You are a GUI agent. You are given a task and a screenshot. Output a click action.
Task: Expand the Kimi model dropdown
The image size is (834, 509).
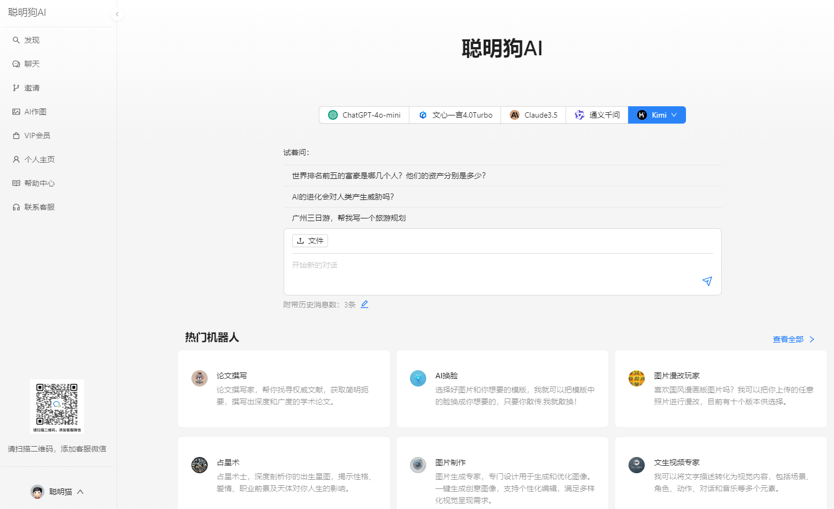(674, 115)
